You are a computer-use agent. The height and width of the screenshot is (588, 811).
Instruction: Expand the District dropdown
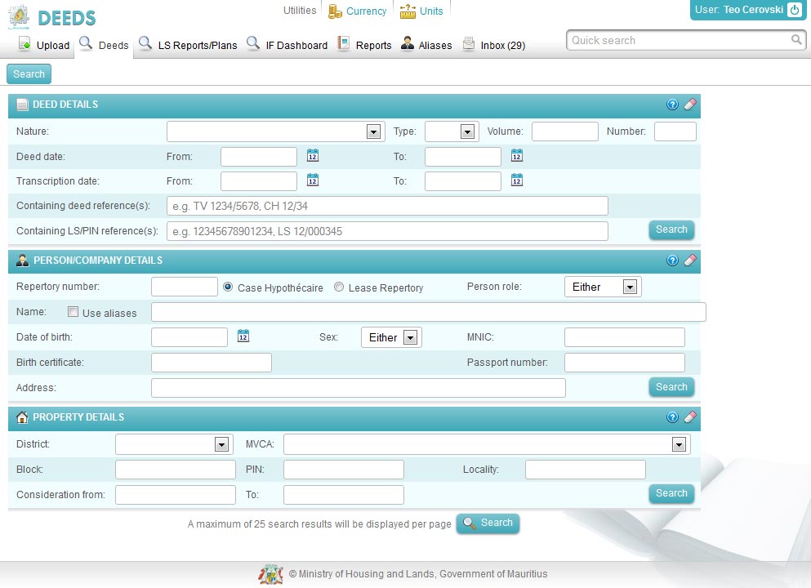click(x=221, y=444)
